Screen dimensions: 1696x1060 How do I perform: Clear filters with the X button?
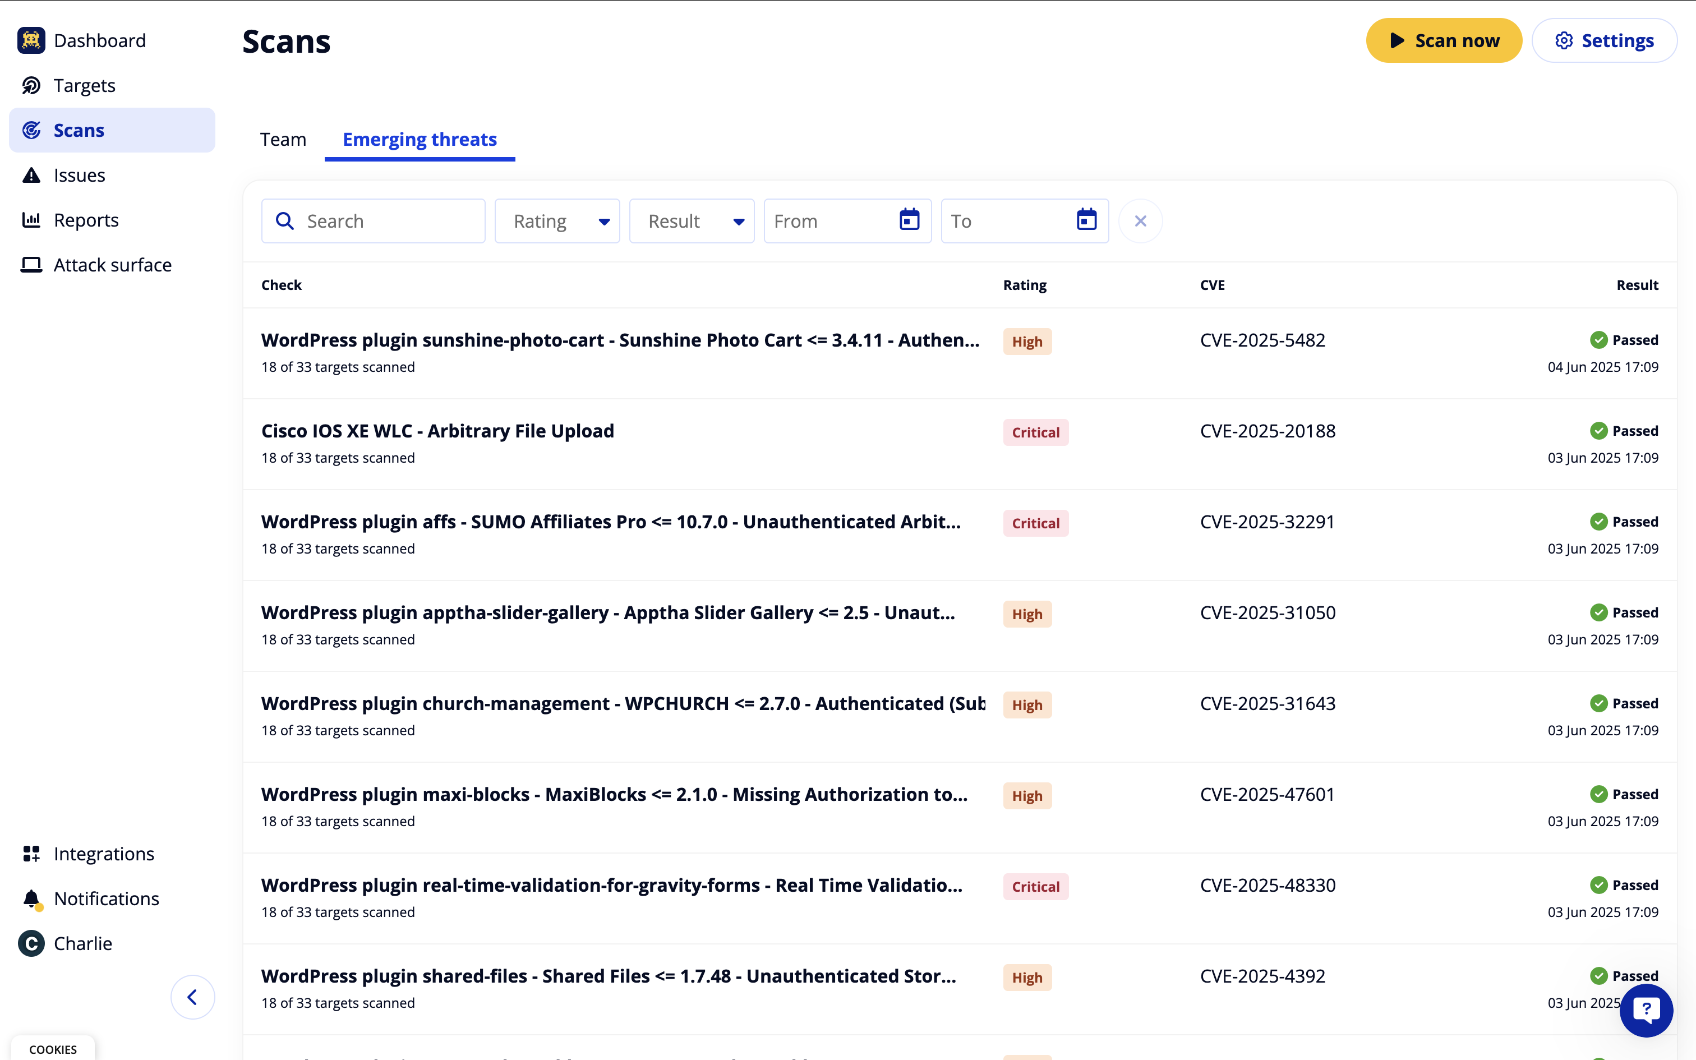[x=1140, y=222]
